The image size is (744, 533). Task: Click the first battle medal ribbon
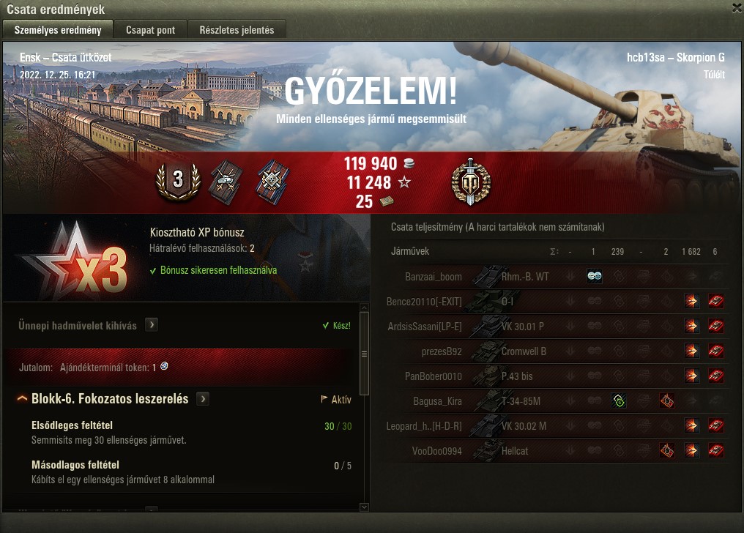[x=226, y=182]
